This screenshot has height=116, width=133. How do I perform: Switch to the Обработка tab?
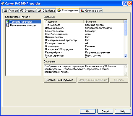46,11
